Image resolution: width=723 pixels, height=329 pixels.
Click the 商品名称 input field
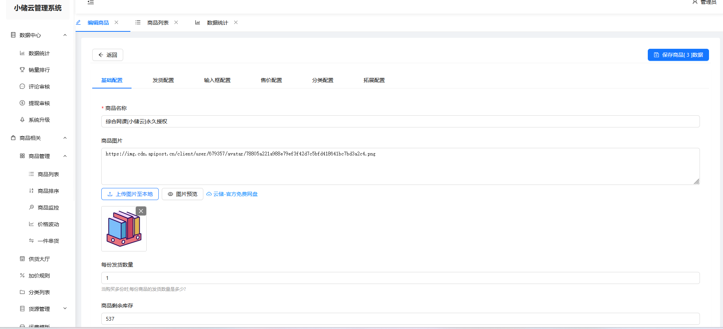pos(400,121)
